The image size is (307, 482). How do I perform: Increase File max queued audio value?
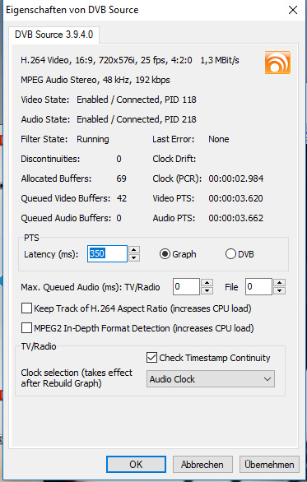[x=279, y=283]
